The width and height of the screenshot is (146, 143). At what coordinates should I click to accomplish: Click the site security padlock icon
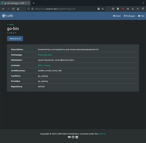[x=32, y=9]
